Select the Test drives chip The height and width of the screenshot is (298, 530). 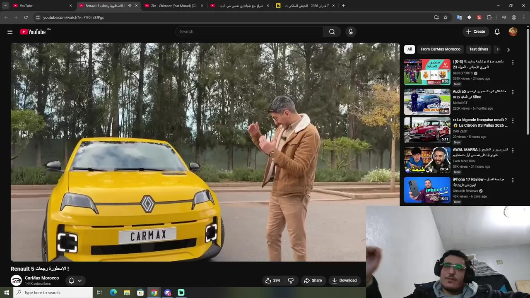tap(479, 49)
